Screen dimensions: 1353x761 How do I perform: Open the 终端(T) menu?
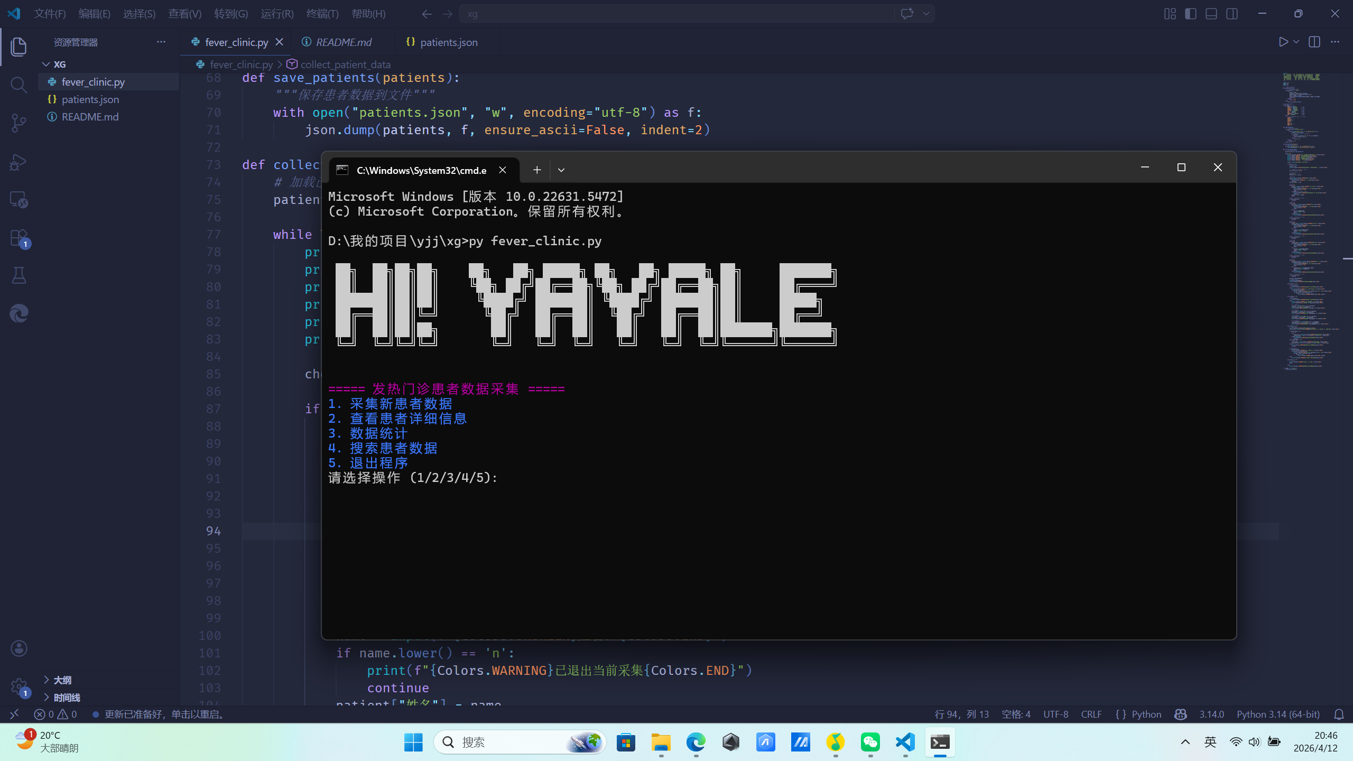click(x=322, y=14)
